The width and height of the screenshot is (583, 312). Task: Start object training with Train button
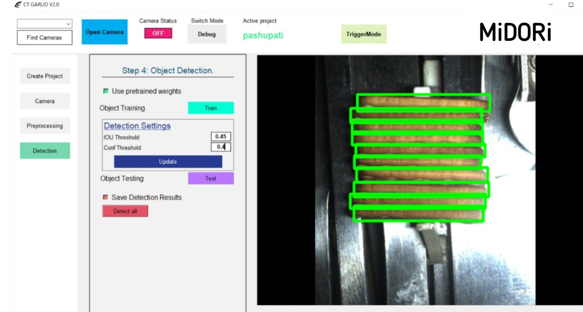click(211, 108)
